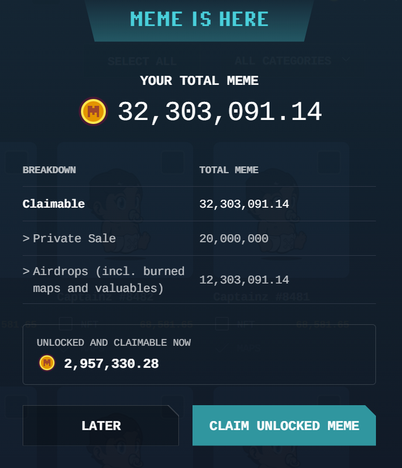Click the TOTAL MEME column header
This screenshot has height=468, width=402.
(229, 170)
